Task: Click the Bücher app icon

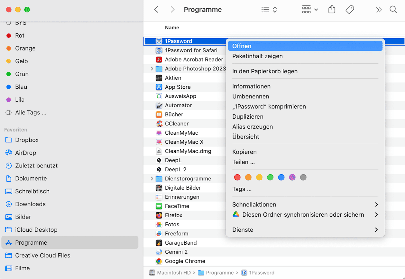Action: pos(159,115)
